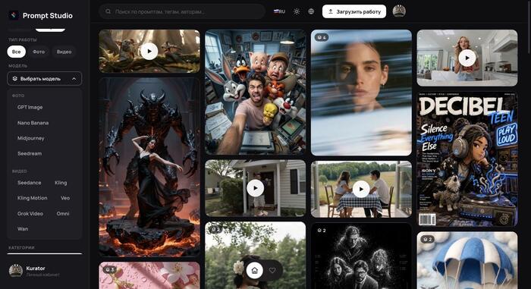This screenshot has height=289, width=531.
Task: Select the Все work type filter
Action: (16, 52)
